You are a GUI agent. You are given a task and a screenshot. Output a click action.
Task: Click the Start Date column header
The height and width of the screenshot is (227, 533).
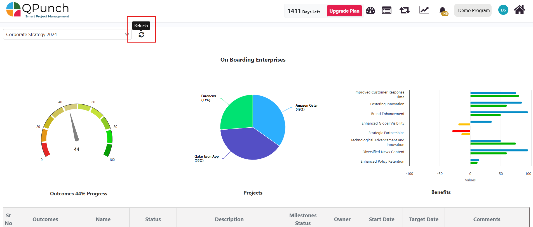click(x=382, y=219)
